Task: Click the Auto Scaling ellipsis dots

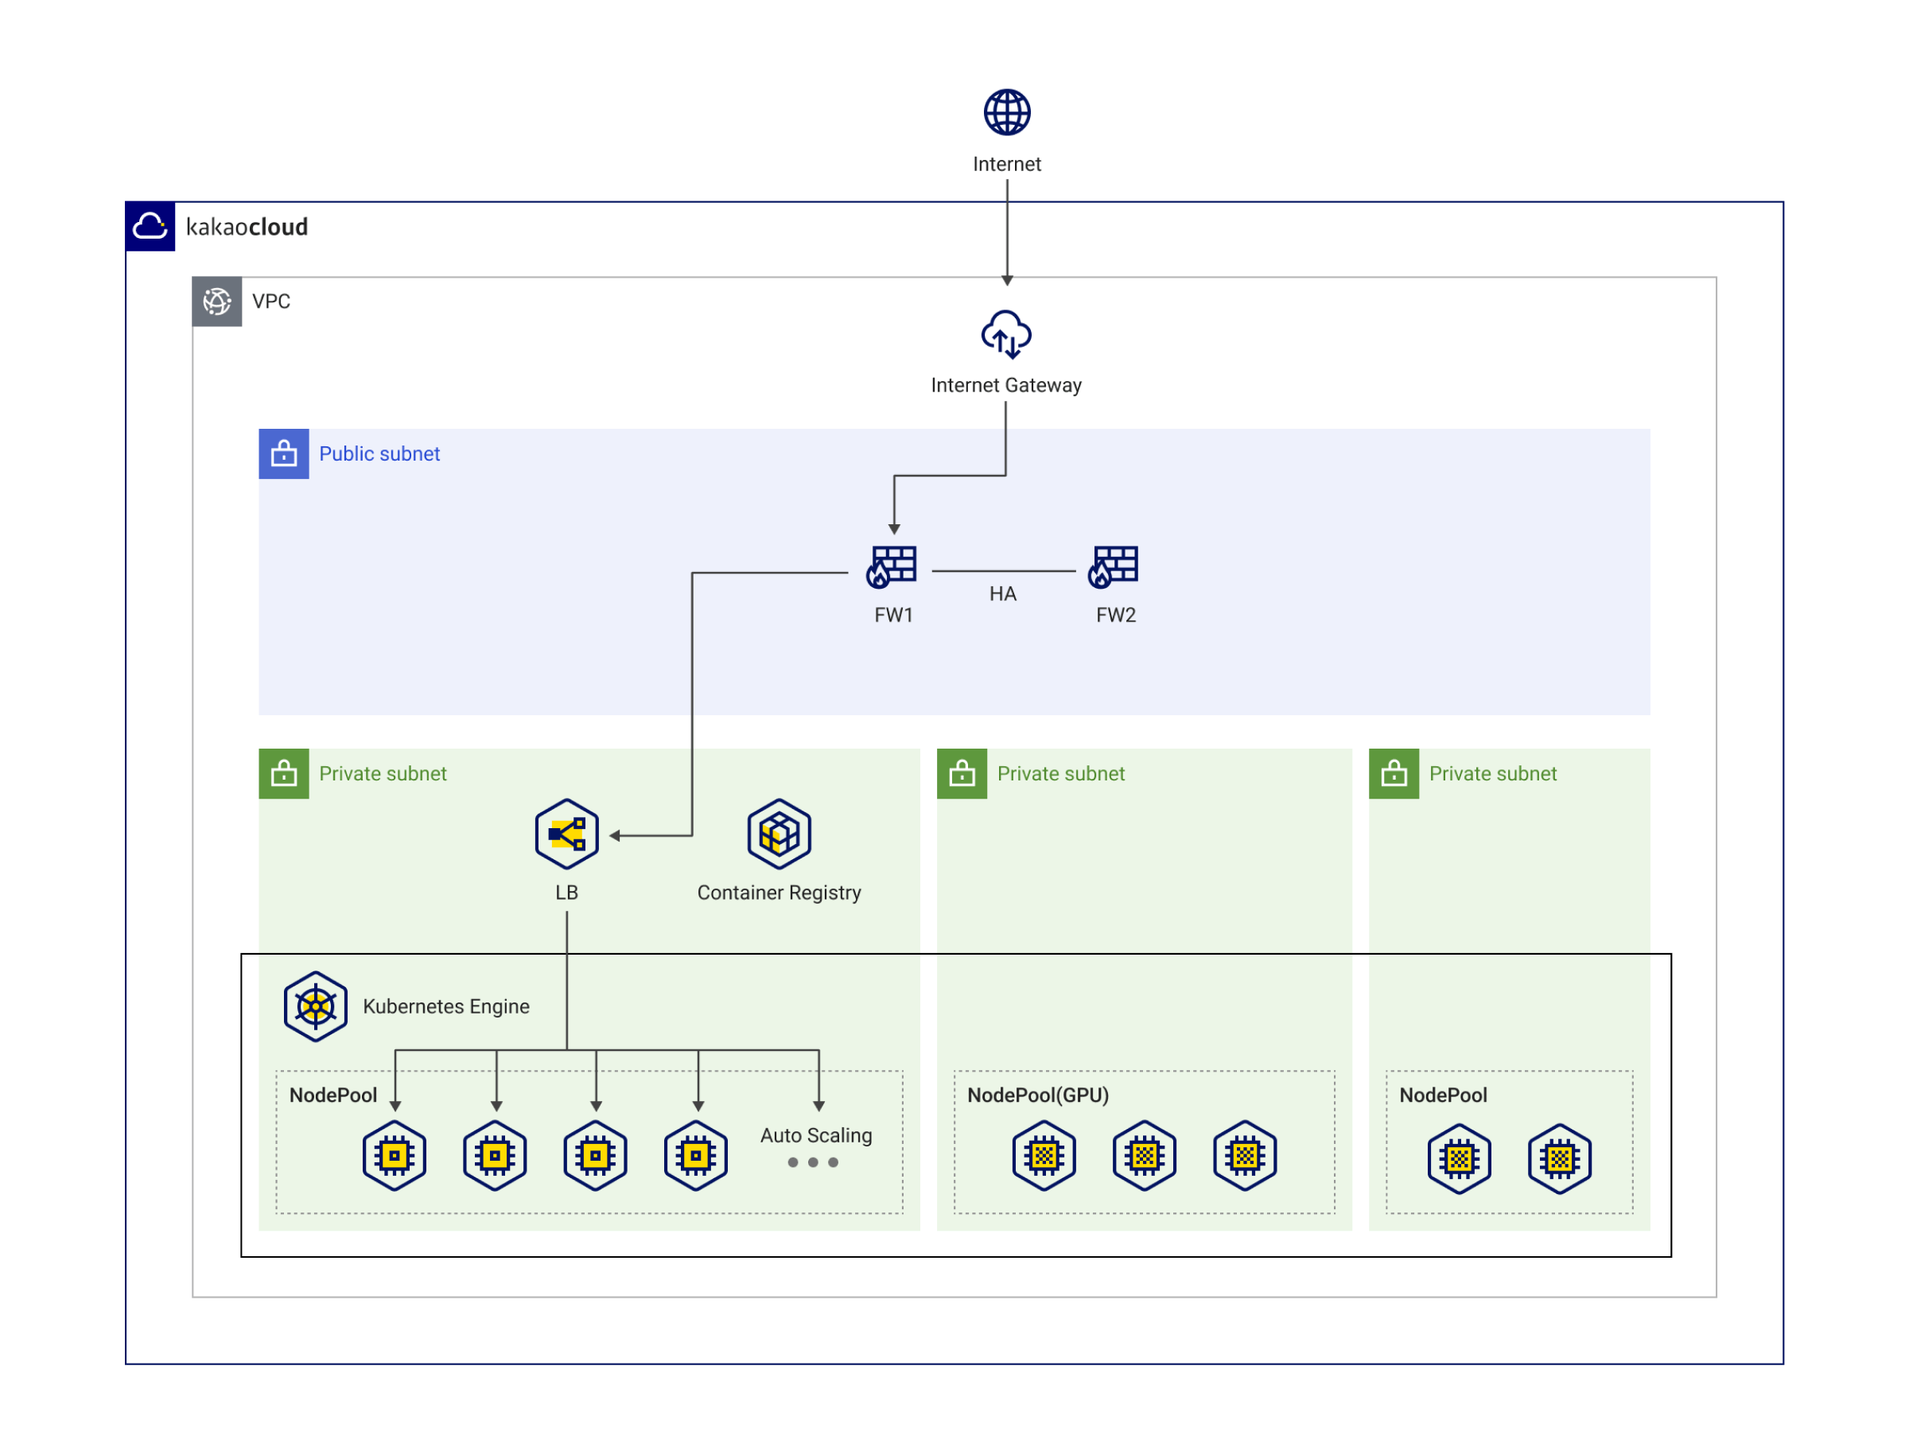Action: pyautogui.click(x=812, y=1162)
